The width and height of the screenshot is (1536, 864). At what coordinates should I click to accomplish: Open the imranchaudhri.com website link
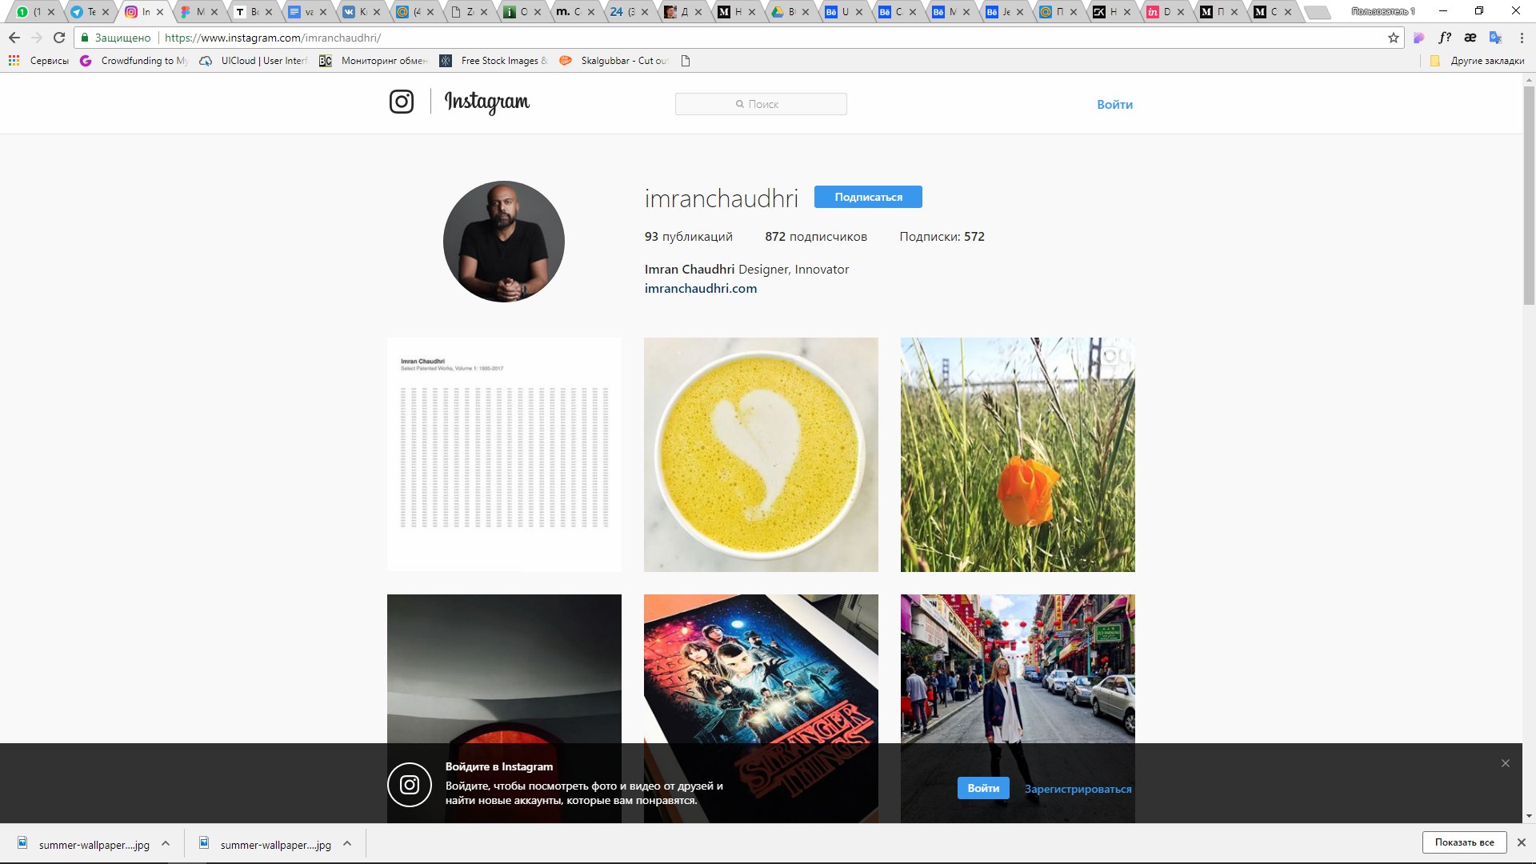point(701,288)
